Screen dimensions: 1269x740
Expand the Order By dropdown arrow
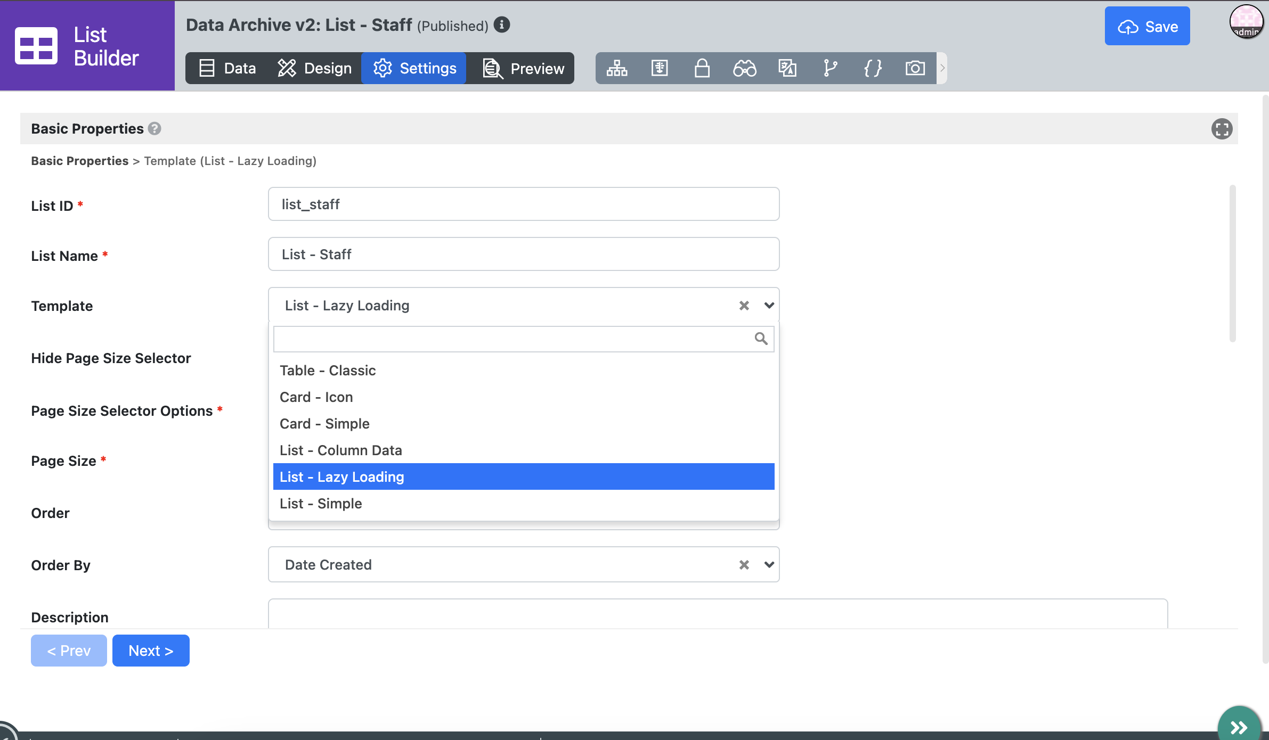pos(769,565)
